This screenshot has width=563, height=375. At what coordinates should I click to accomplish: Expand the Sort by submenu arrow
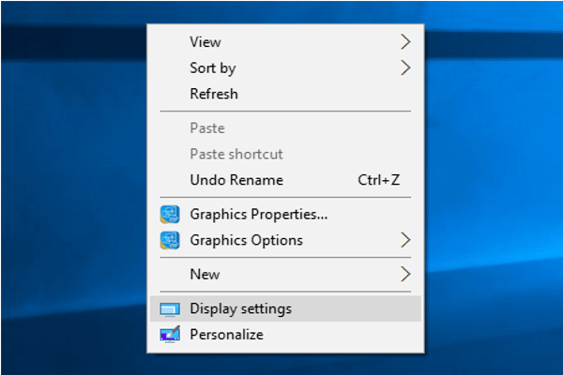pos(405,67)
